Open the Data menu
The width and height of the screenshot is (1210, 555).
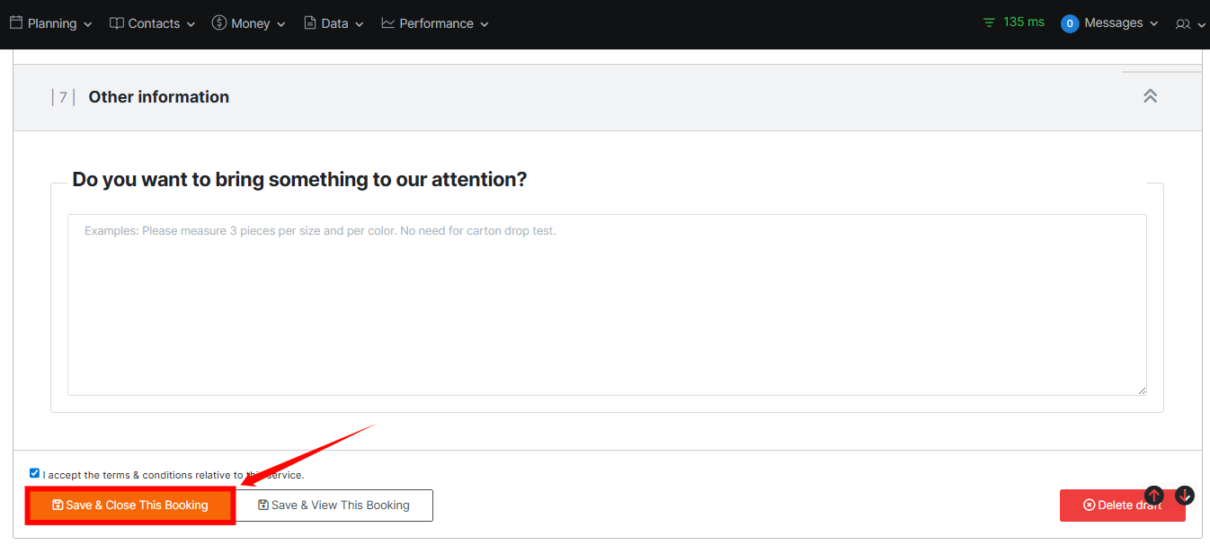point(334,23)
